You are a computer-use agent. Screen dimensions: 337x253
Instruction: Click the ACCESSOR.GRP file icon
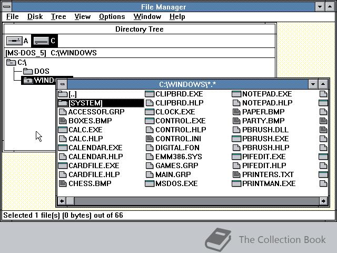pos(63,112)
